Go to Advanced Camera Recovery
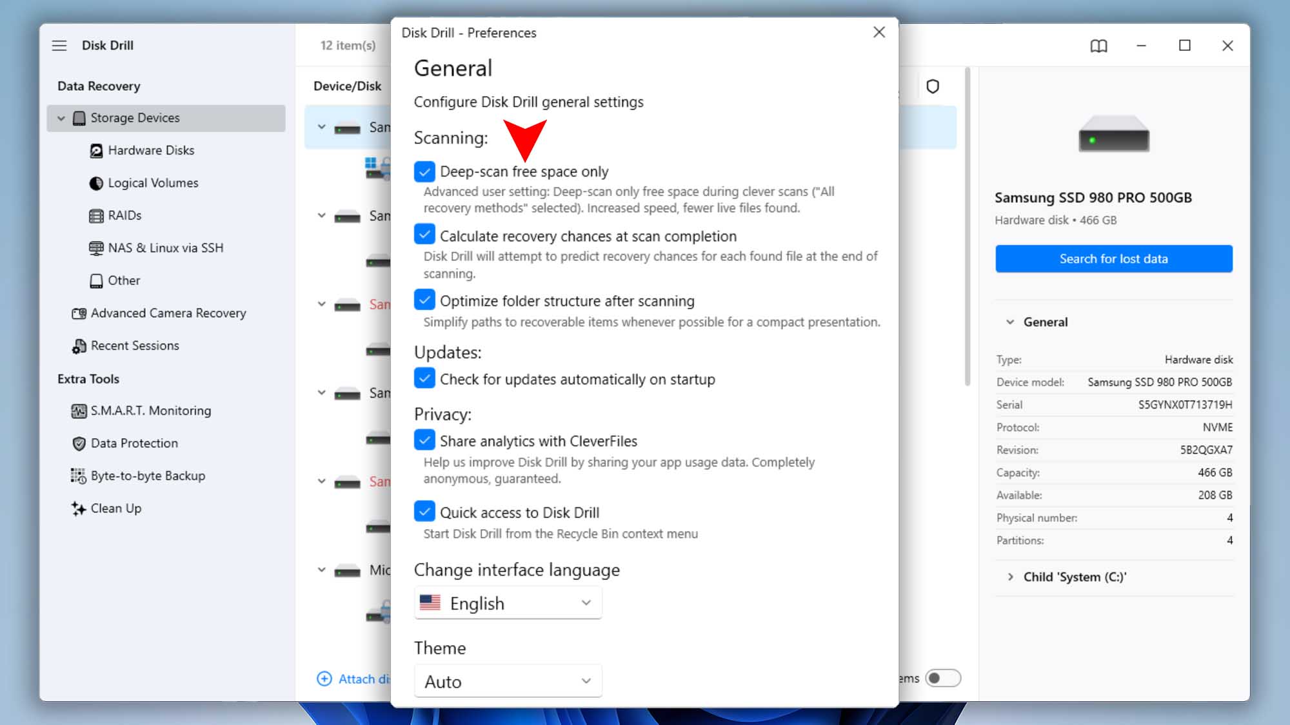 (x=168, y=313)
